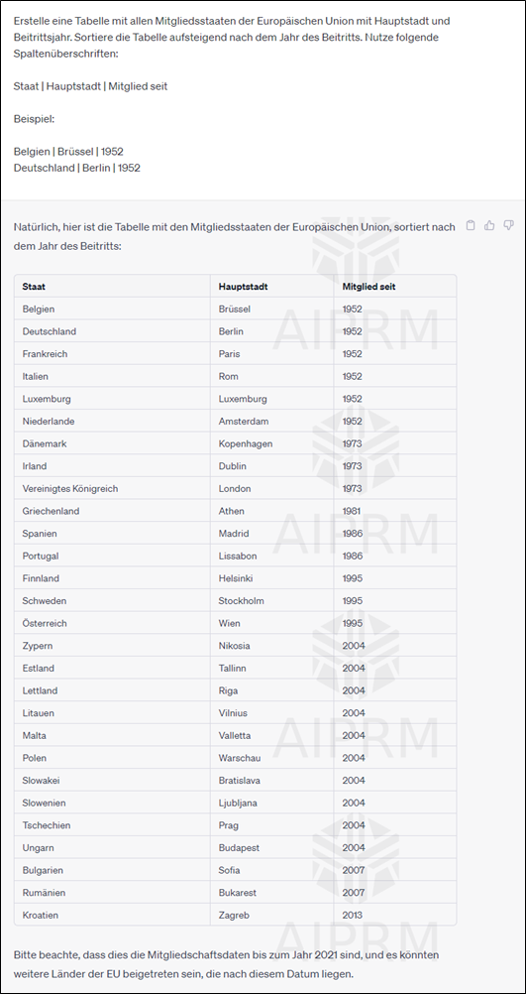
Task: Click the Kopenhagen table cell
Action: pos(246,443)
